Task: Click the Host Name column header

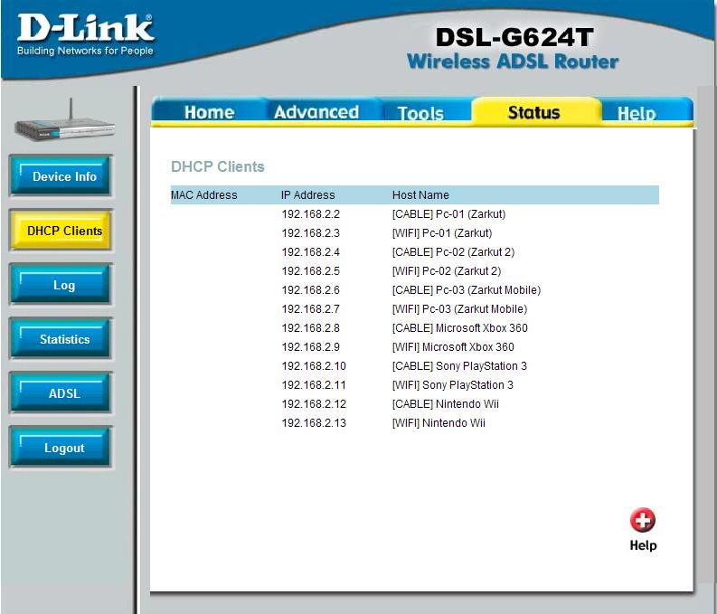Action: pos(420,195)
